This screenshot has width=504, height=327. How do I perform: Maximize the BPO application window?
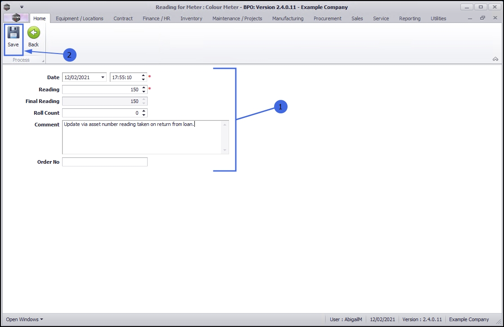click(481, 7)
